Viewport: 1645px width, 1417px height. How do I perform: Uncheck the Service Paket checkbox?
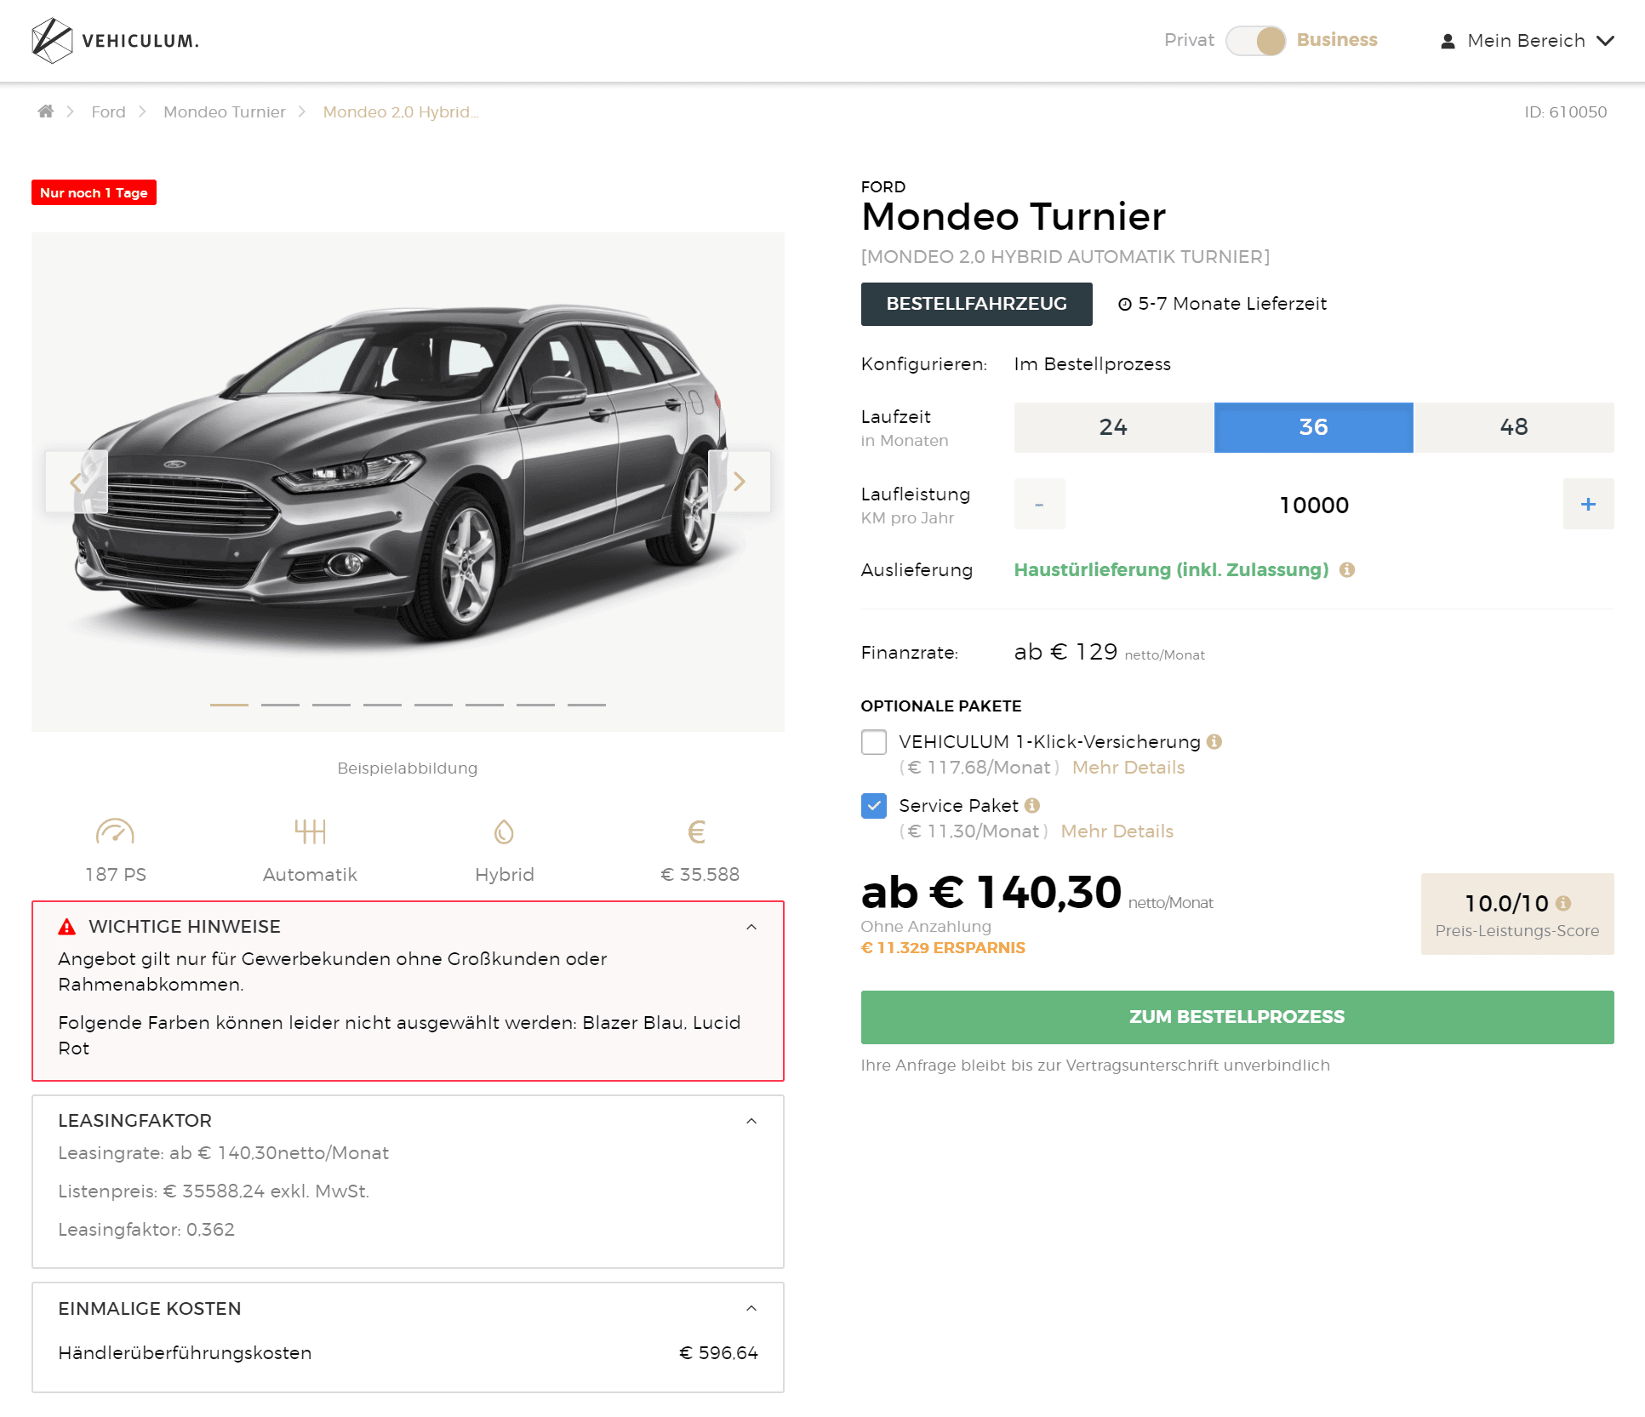click(x=874, y=806)
